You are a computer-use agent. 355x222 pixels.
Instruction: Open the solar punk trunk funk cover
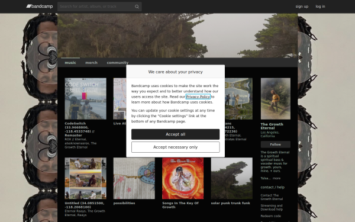(x=231, y=178)
